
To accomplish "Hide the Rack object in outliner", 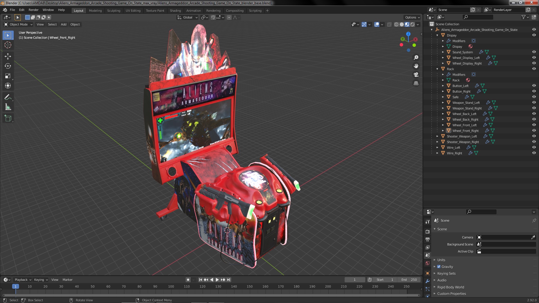I will click(534, 69).
